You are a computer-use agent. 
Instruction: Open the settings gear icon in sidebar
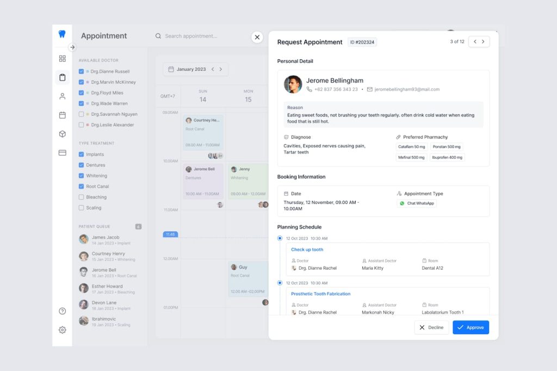pos(62,330)
